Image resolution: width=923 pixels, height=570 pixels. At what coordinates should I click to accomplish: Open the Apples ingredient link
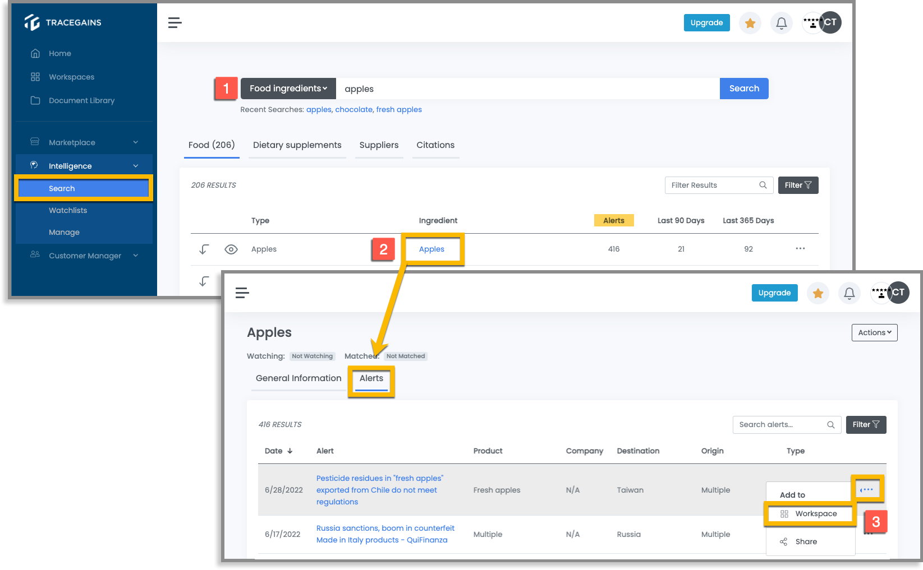click(431, 249)
